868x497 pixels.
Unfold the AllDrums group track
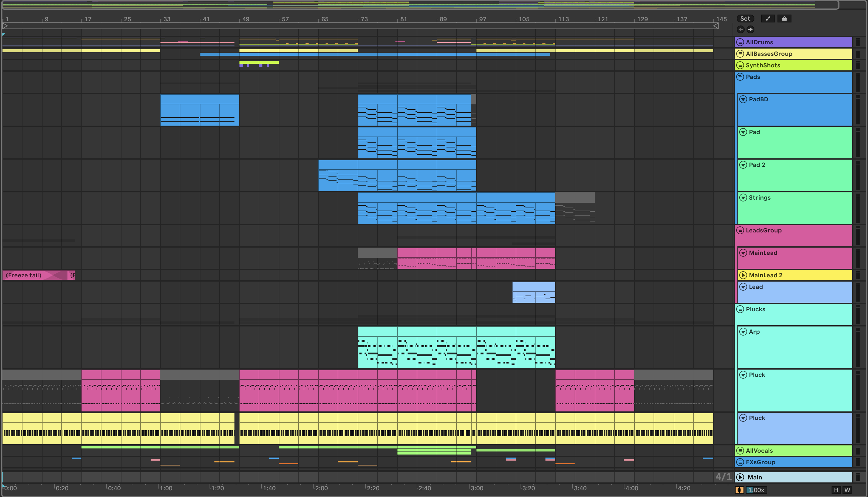740,42
